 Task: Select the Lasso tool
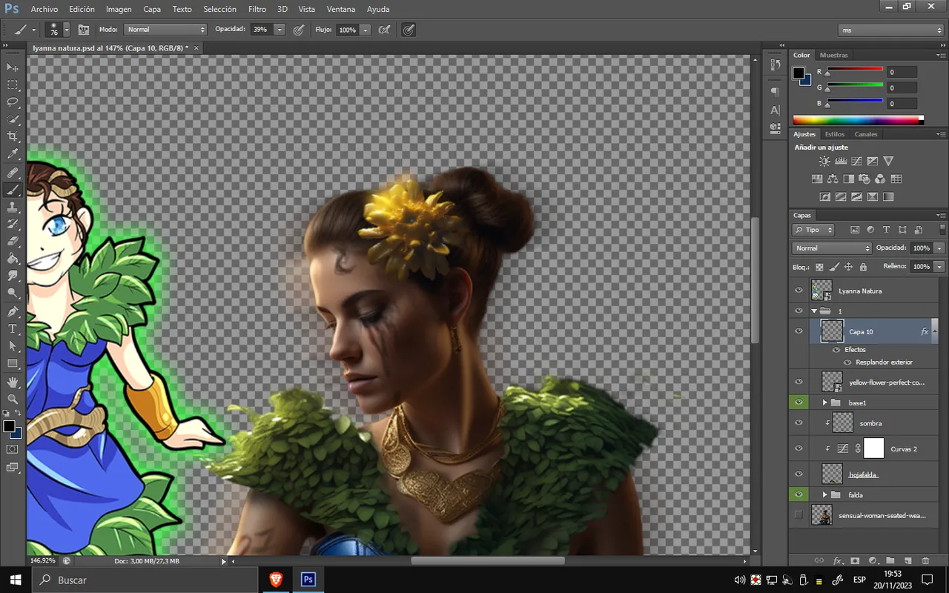(x=13, y=102)
